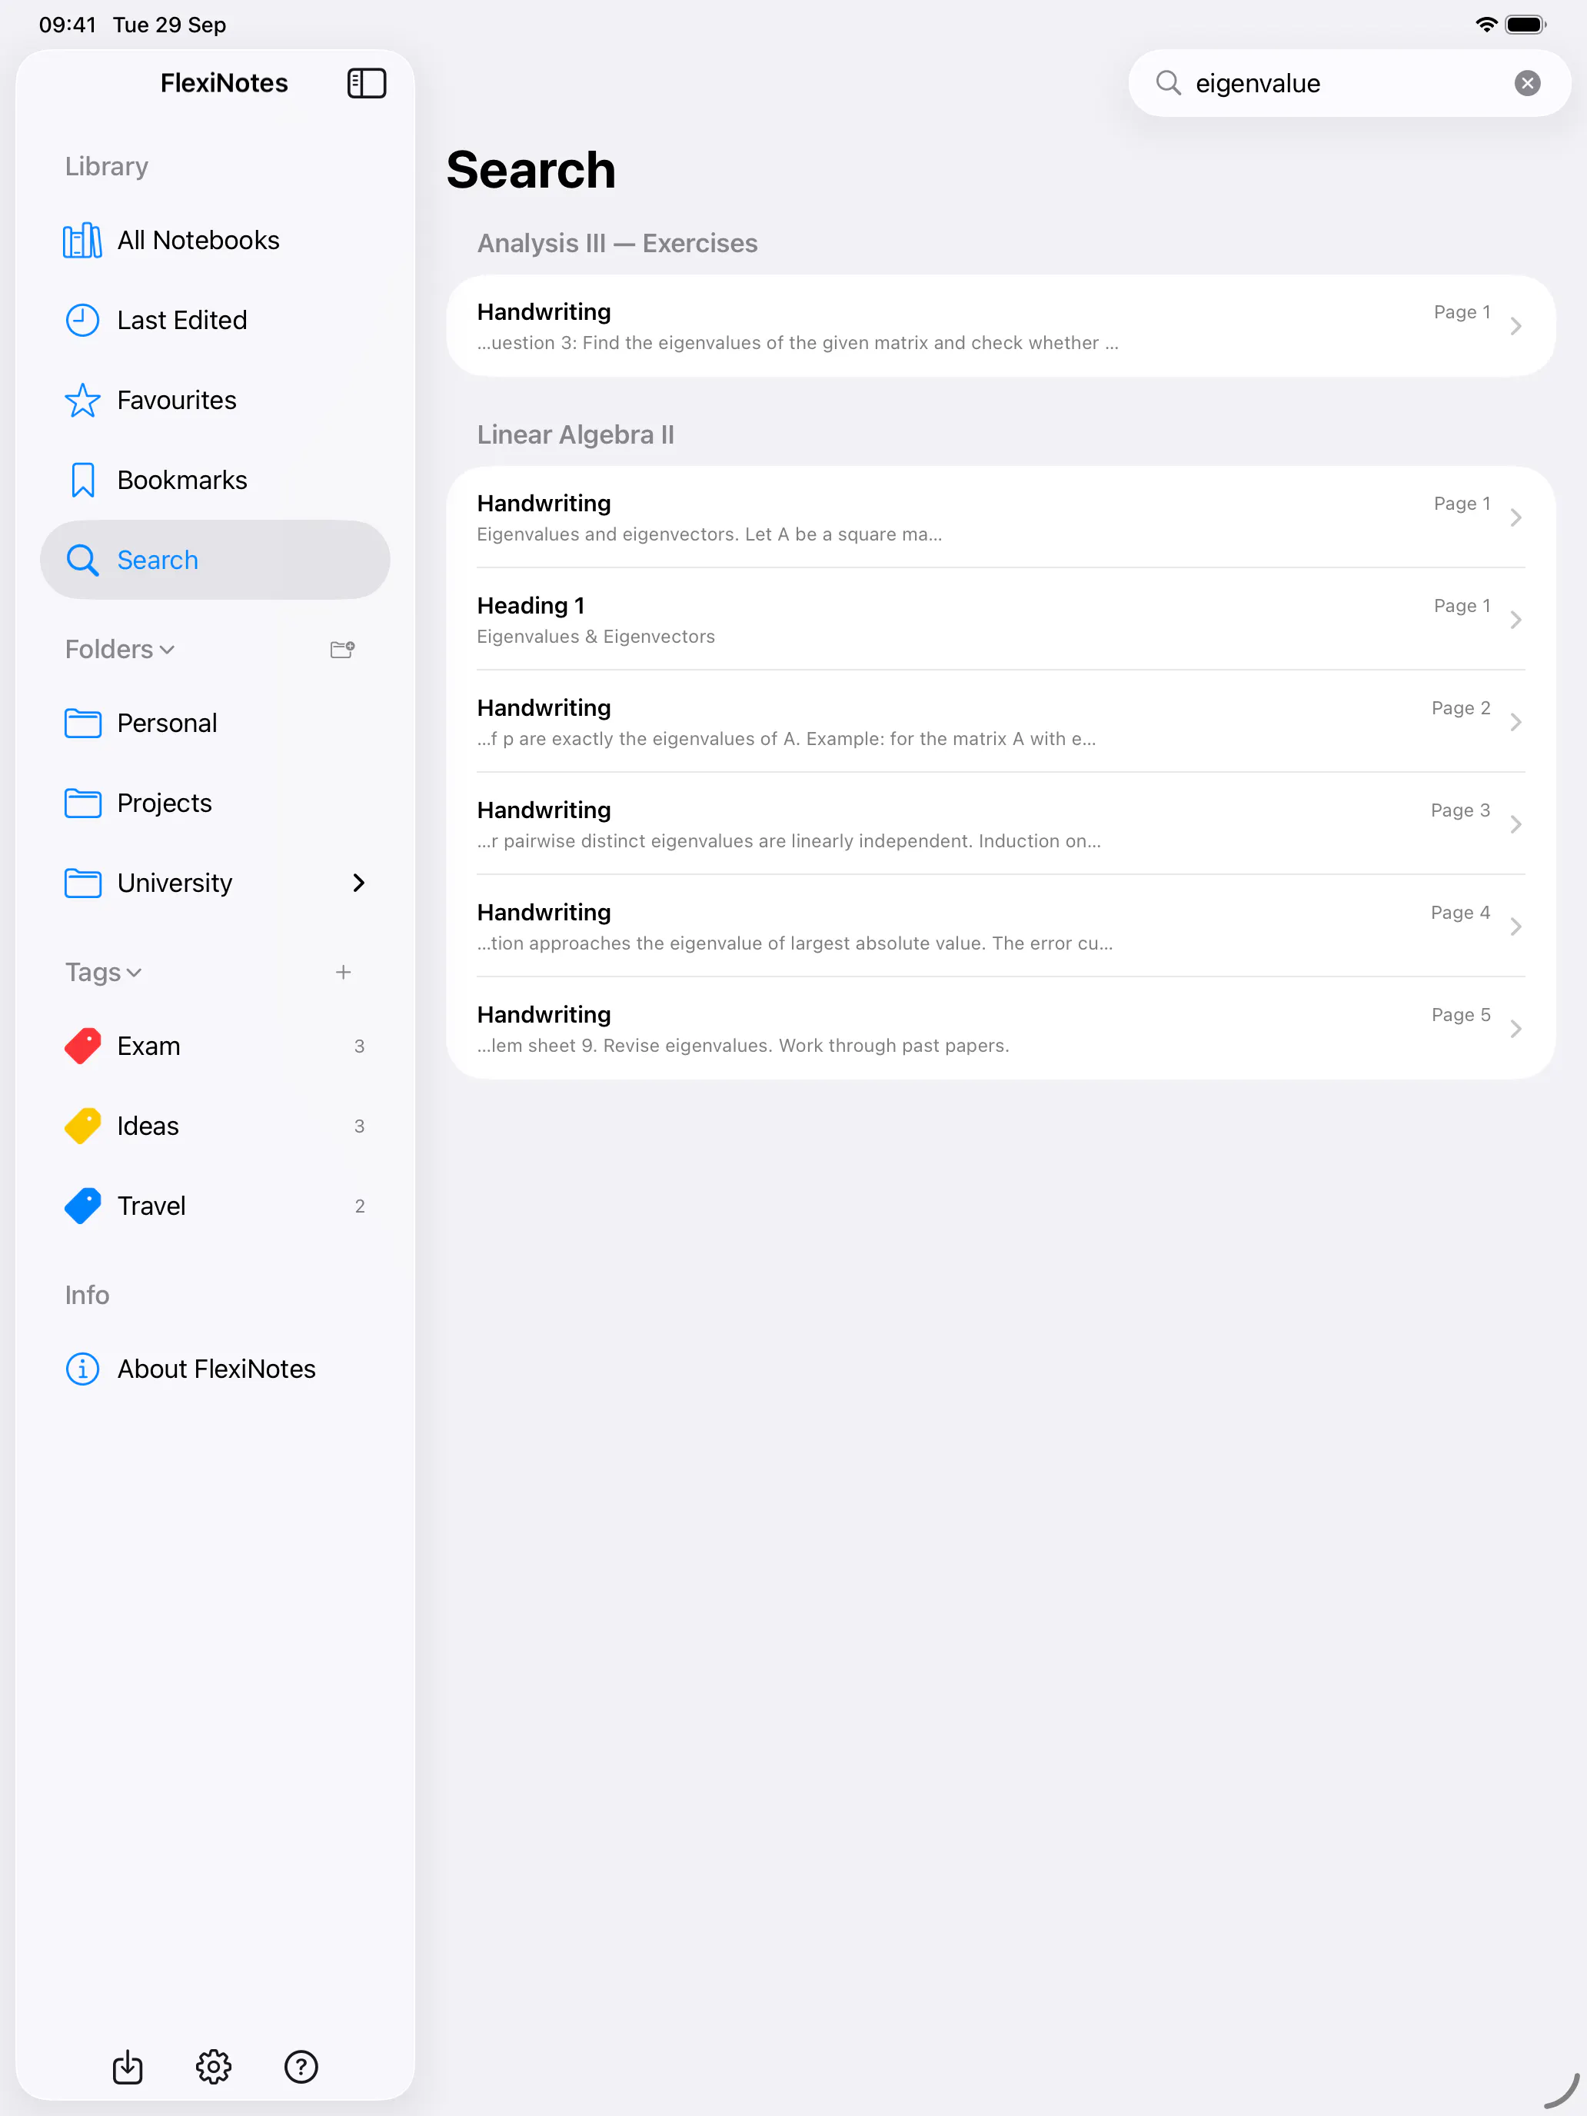
Task: Add new folder icon beside Folders
Action: coord(342,650)
